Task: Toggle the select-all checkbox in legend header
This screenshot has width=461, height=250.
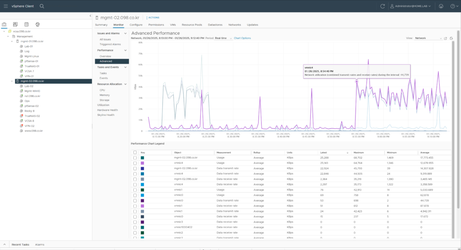Action: (135, 153)
